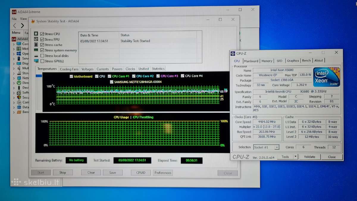Click the Stability Test: Started log entry
Image resolution: width=357 pixels, height=201 pixels.
(x=135, y=41)
